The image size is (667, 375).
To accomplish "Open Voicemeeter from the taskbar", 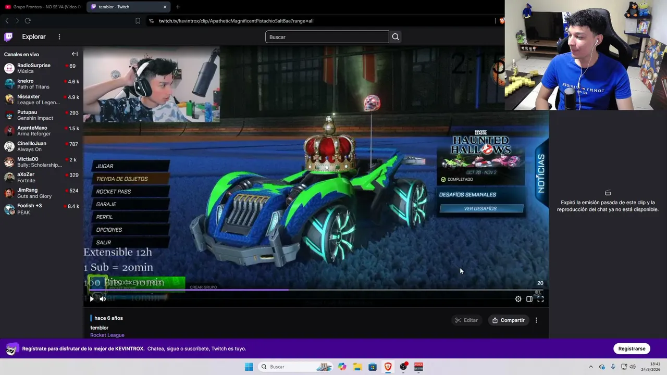I will 418,367.
